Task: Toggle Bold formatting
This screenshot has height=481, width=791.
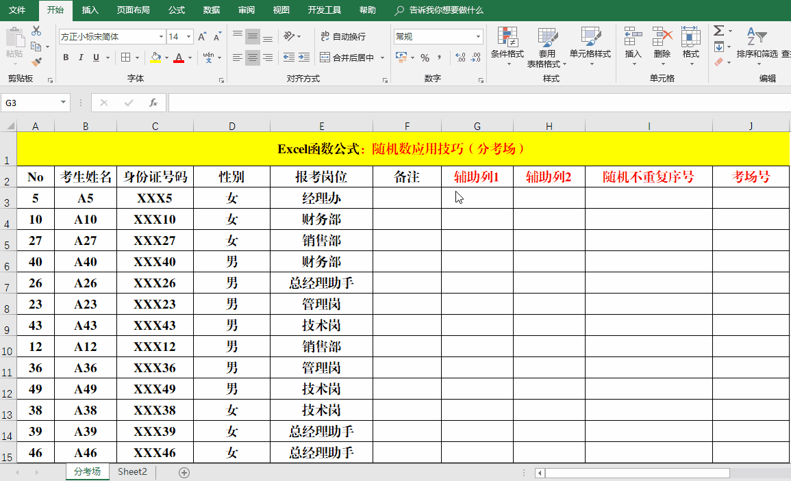Action: (x=66, y=58)
